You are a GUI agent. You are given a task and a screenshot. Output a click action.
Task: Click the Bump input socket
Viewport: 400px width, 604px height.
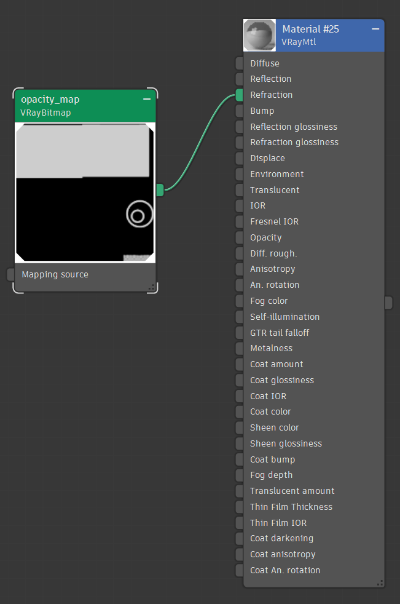239,111
